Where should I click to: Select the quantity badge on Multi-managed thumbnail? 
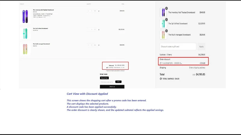click(167, 31)
